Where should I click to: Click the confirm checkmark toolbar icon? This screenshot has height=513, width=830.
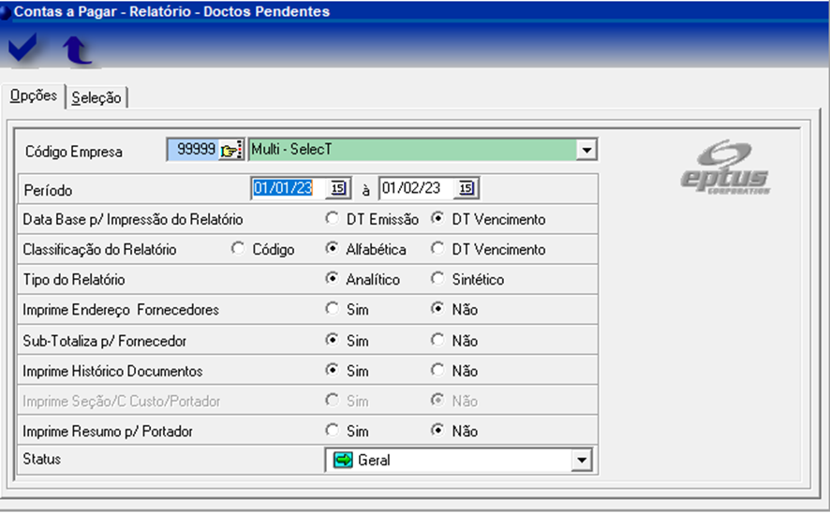coord(23,49)
